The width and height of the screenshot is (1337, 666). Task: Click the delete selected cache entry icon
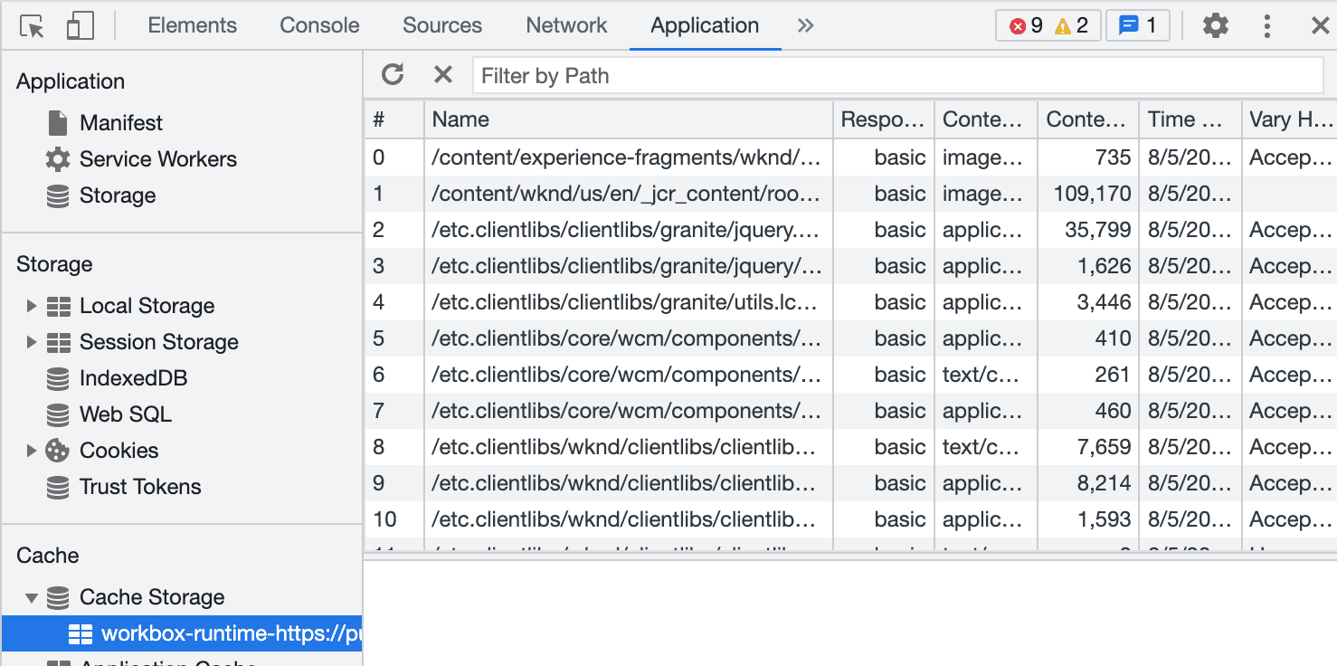point(442,74)
